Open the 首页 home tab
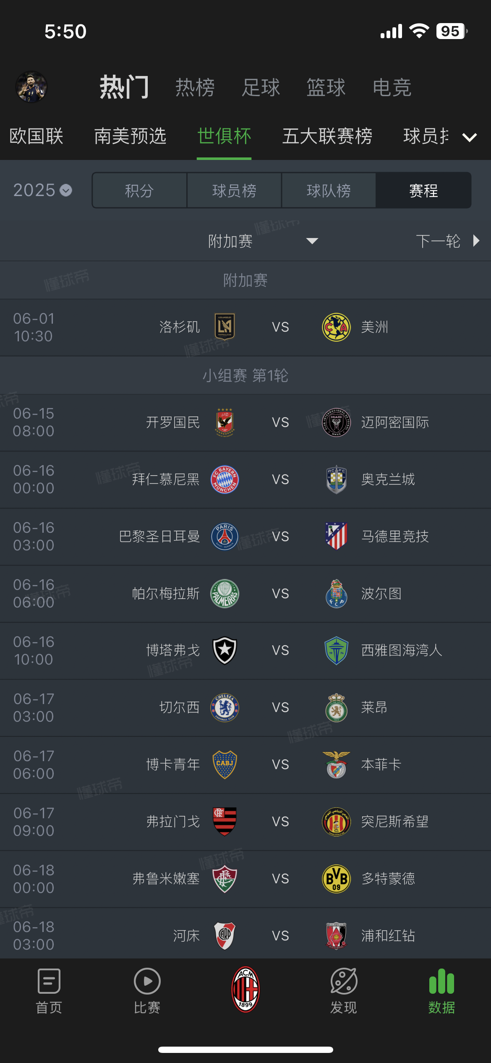Image resolution: width=491 pixels, height=1063 pixels. coord(49,990)
